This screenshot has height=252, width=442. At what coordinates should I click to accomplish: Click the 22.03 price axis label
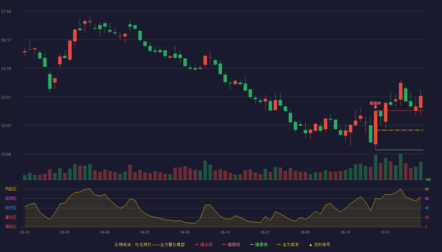(6, 126)
